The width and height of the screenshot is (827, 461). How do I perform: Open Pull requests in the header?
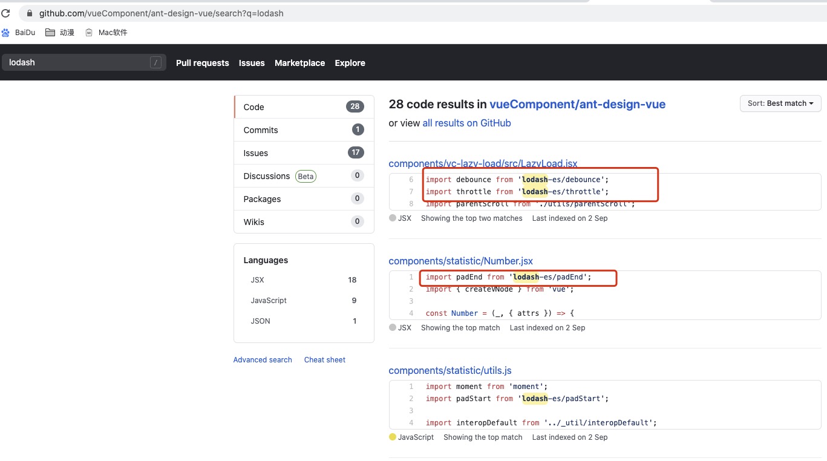(x=202, y=63)
